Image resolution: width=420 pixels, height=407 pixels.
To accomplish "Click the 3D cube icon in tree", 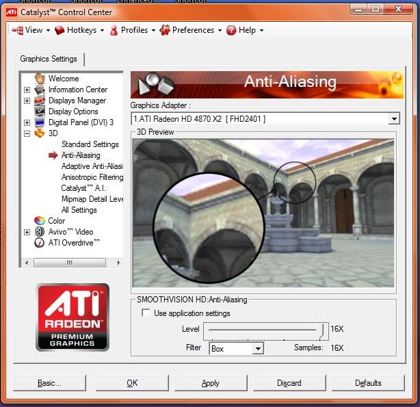I will 40,133.
